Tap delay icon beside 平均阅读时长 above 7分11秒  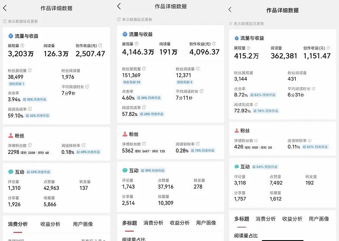coord(201,91)
